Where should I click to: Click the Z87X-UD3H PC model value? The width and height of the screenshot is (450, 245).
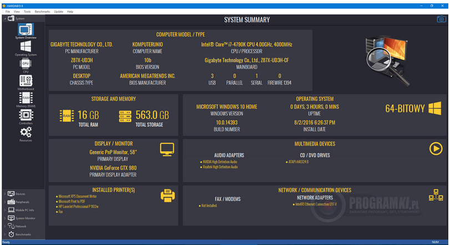pyautogui.click(x=82, y=60)
